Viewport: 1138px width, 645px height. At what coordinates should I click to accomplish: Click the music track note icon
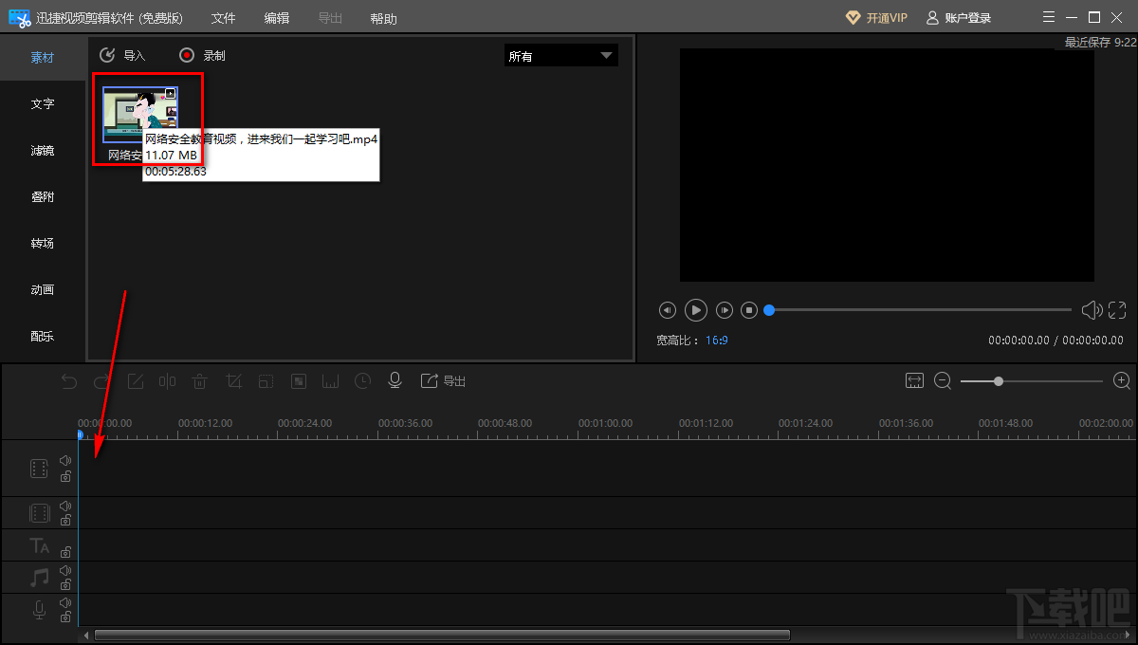point(39,578)
